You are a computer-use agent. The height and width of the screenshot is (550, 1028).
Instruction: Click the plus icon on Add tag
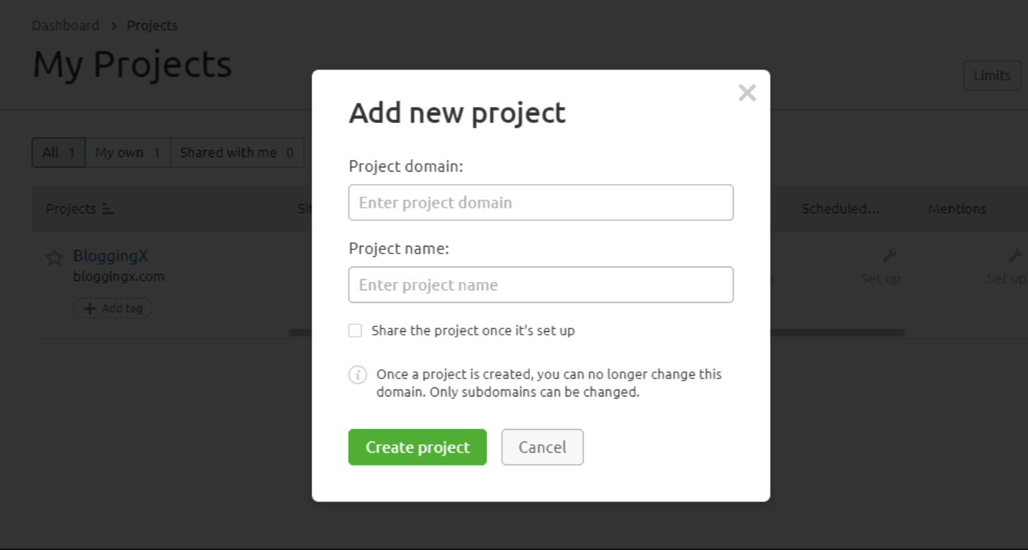[x=91, y=308]
